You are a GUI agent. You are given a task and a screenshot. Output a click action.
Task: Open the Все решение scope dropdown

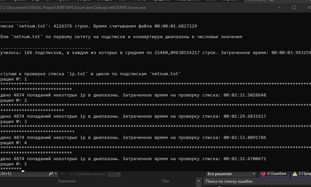click(231, 174)
